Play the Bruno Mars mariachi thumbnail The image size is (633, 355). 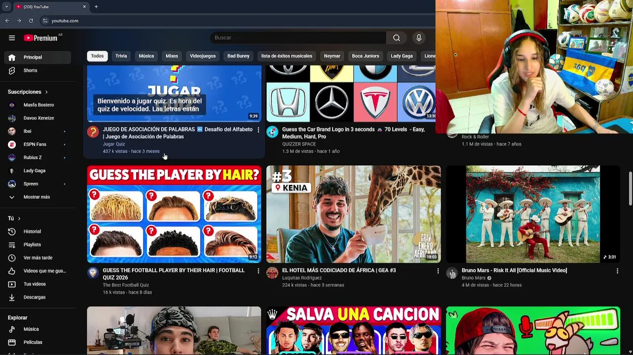(x=533, y=214)
